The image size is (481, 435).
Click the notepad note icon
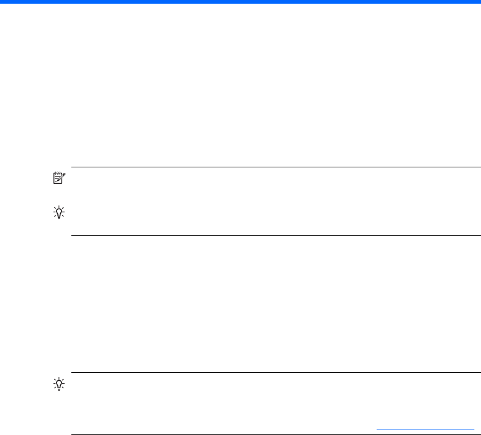[57, 178]
